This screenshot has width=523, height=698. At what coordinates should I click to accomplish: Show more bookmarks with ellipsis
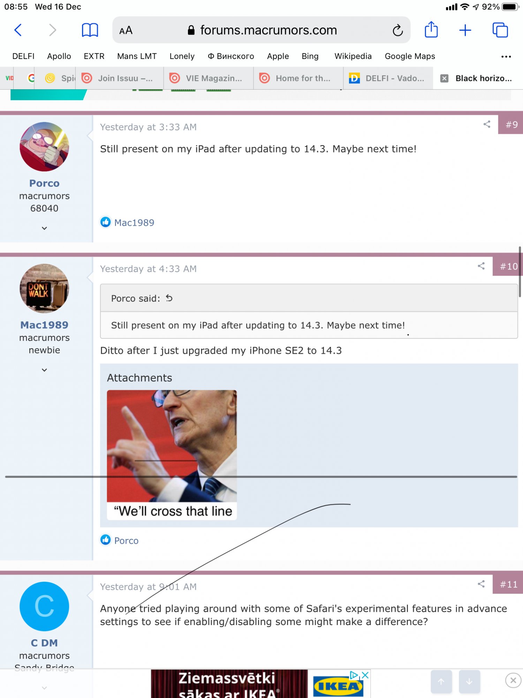tap(506, 56)
